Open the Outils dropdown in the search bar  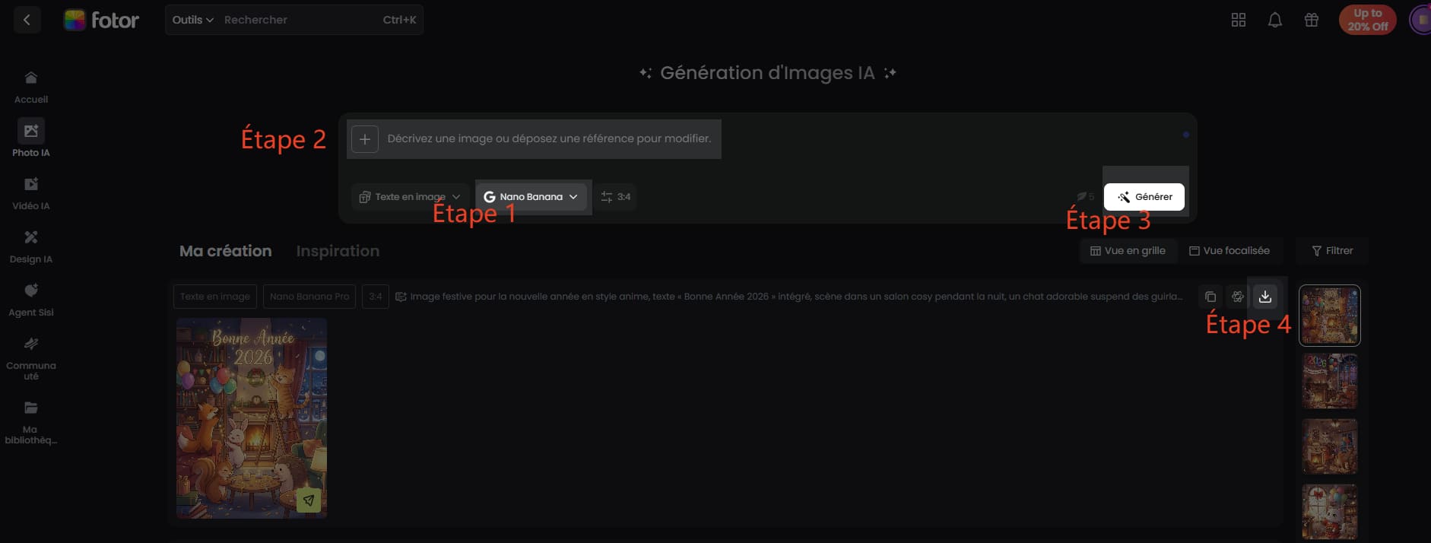click(x=192, y=20)
